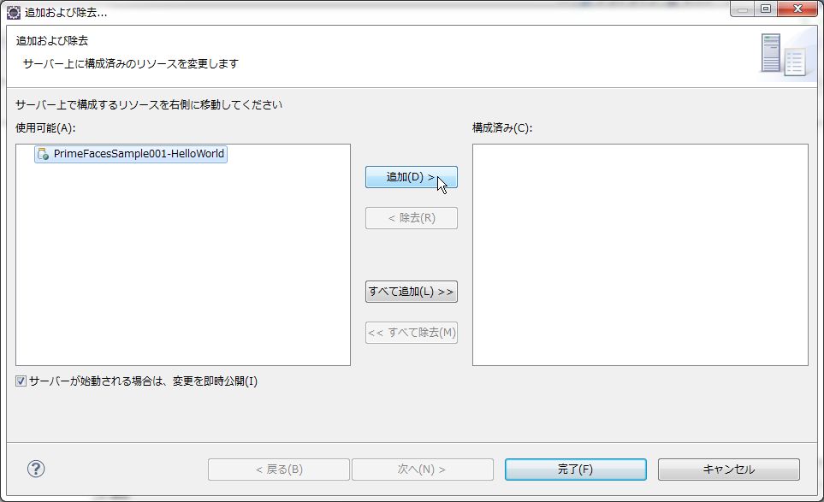Click the disabled < 除去(R) button
This screenshot has width=824, height=502.
[x=411, y=218]
